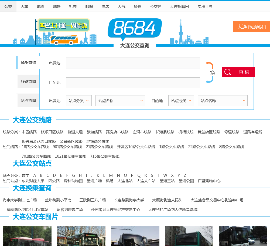The width and height of the screenshot is (270, 246).
Task: Open the fourth bus photo thumbnail
Action: pos(189,236)
